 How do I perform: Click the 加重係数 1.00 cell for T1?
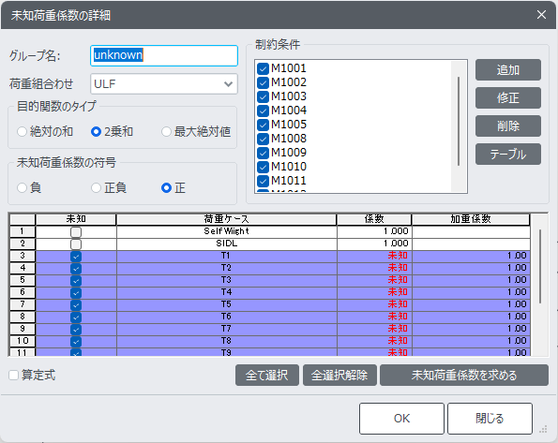click(471, 256)
